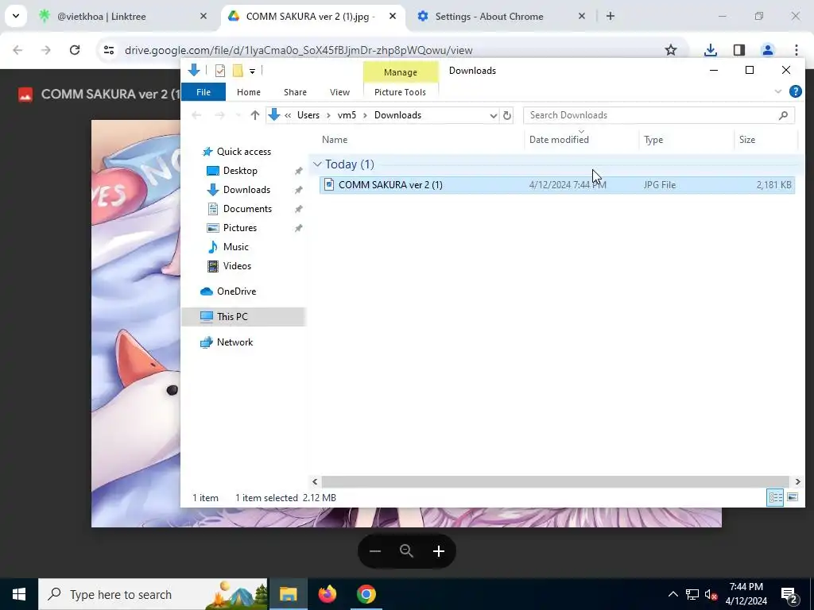Open Downloads in navigation pane
The height and width of the screenshot is (610, 814).
point(246,190)
